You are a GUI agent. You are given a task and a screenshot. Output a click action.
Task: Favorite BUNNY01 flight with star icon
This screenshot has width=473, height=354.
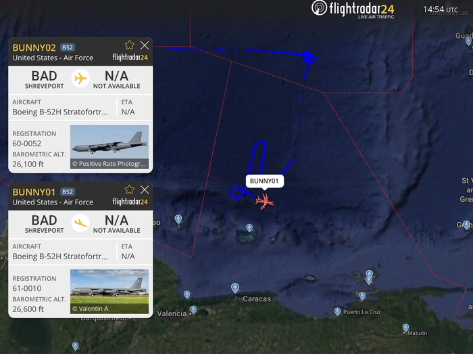coord(130,190)
